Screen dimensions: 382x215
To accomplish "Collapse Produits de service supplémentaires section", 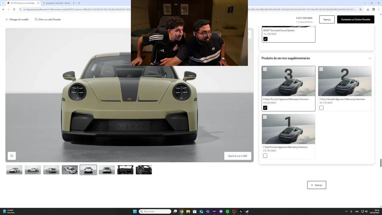I will point(370,58).
